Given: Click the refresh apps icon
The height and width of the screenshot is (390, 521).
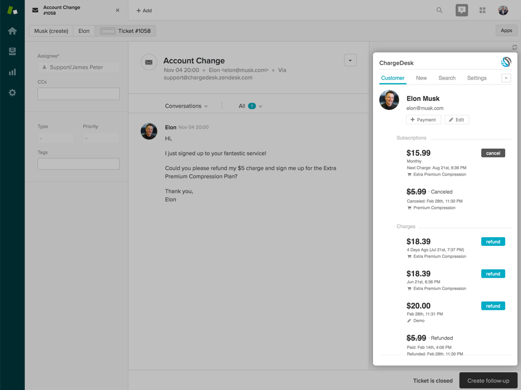Looking at the screenshot, I should 514,47.
